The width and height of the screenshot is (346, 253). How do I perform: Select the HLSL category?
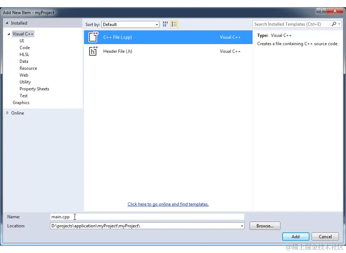24,54
